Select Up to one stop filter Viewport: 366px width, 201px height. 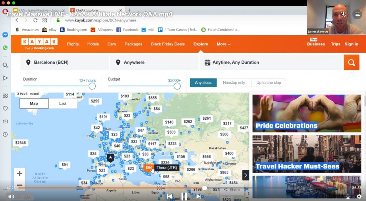(x=269, y=83)
